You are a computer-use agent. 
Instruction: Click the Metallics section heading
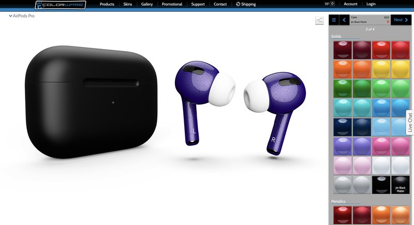[338, 201]
